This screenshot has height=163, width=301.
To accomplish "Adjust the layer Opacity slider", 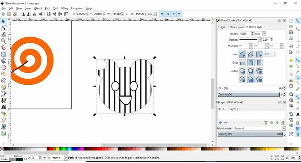I will tap(251, 134).
